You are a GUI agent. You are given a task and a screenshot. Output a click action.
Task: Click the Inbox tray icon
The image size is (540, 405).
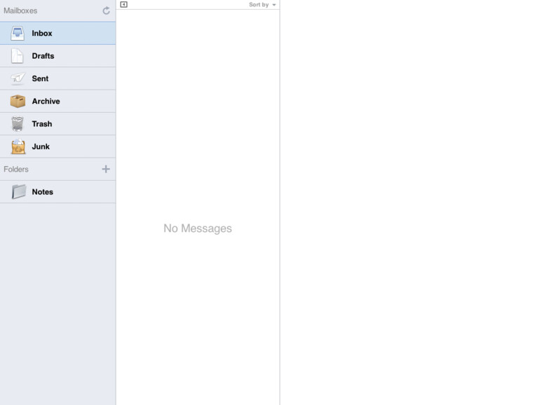point(18,34)
